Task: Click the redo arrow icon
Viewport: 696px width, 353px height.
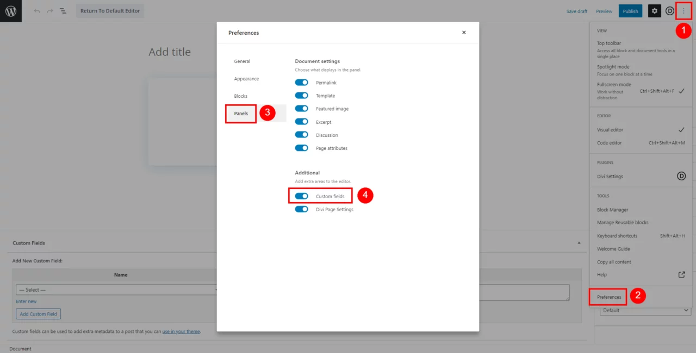Action: click(x=49, y=10)
